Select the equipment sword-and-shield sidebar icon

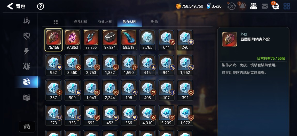coord(27,21)
